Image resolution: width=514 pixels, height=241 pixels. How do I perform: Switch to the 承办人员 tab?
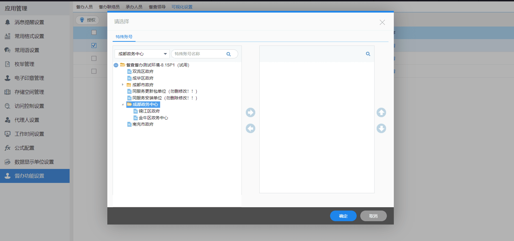point(134,7)
